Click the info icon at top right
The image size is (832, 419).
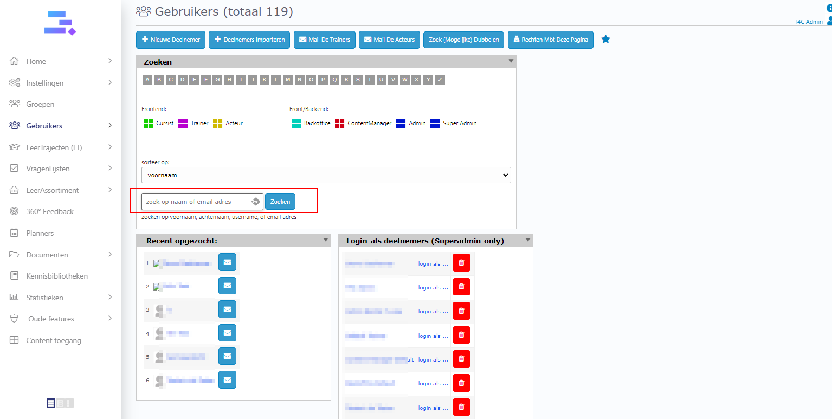(829, 8)
